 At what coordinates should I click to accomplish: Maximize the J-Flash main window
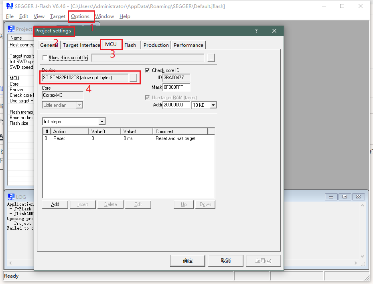click(342, 6)
